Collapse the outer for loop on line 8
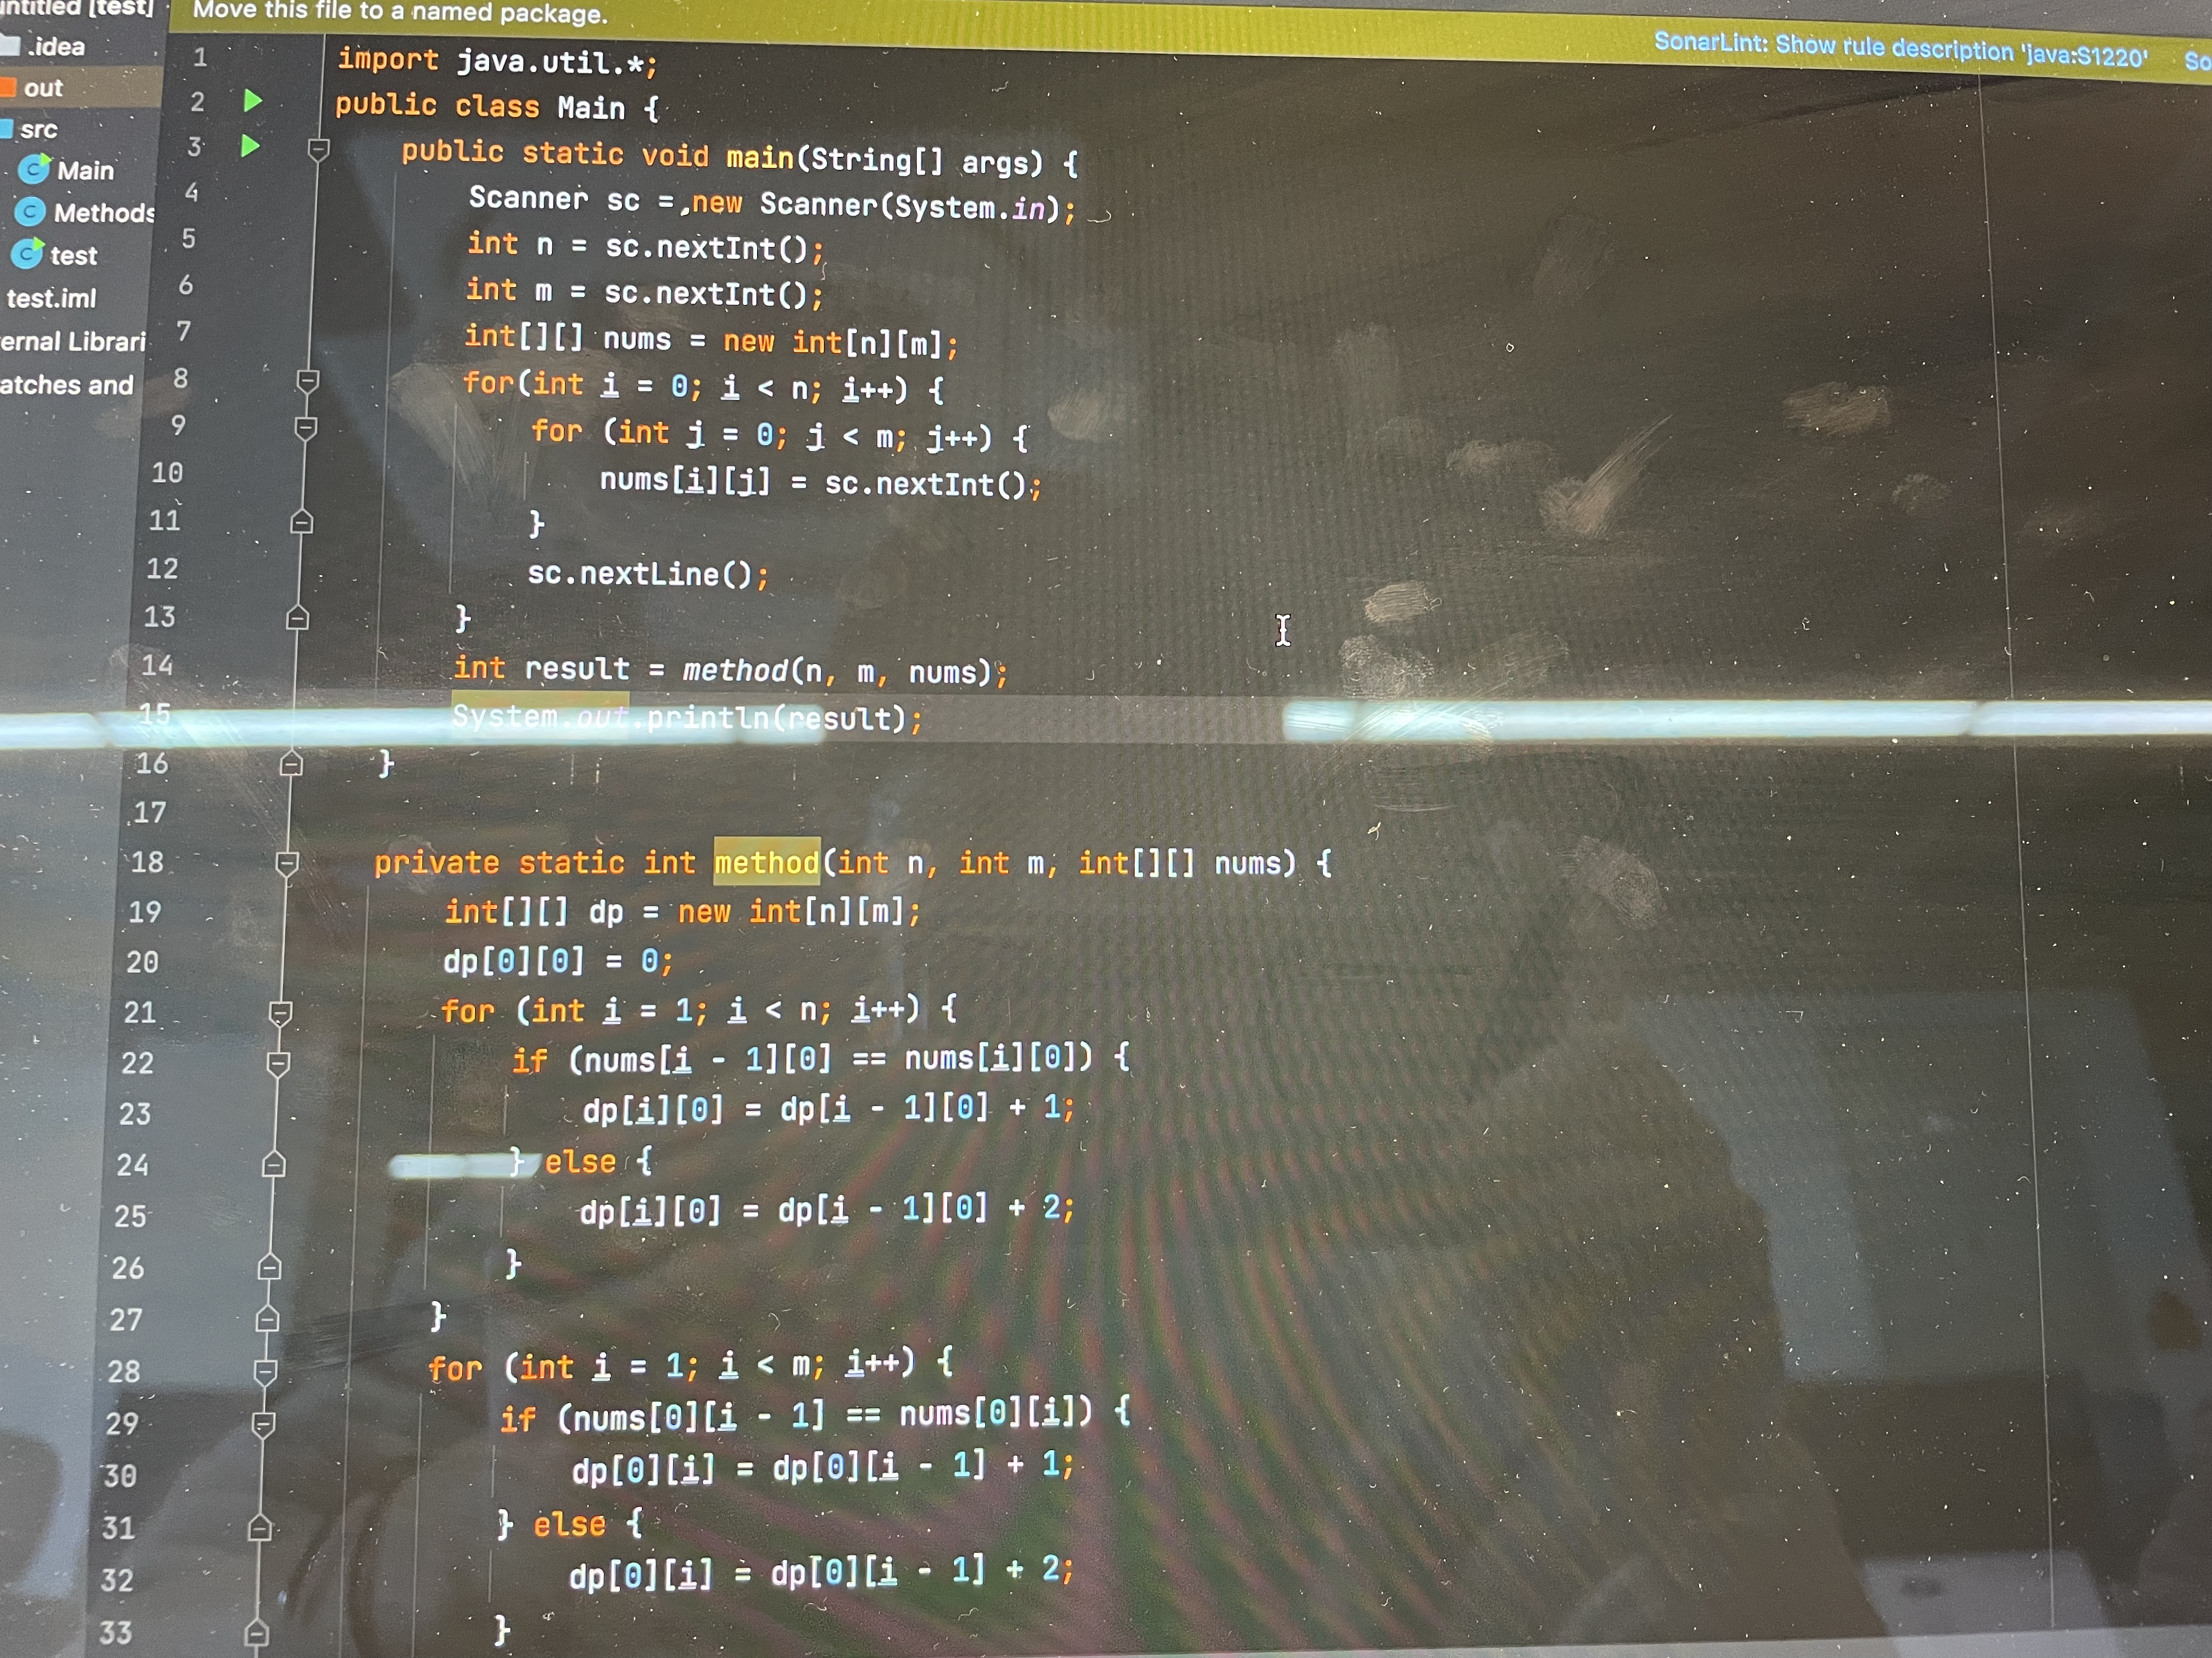This screenshot has height=1658, width=2212. 308,381
